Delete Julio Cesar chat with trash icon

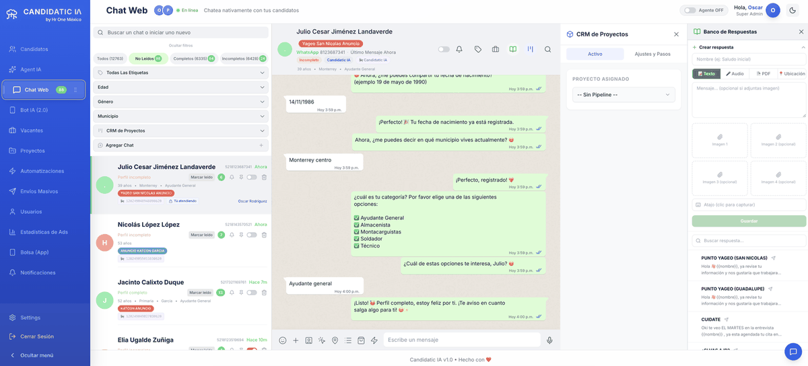pos(264,178)
